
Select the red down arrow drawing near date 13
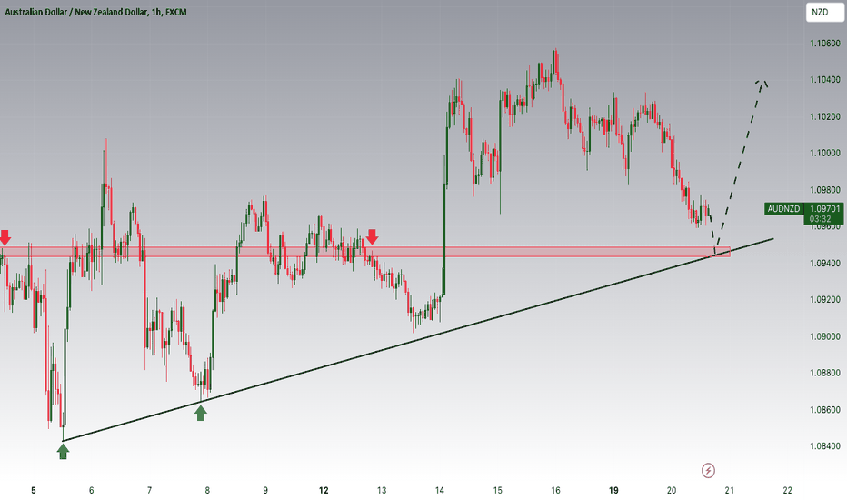coord(373,236)
